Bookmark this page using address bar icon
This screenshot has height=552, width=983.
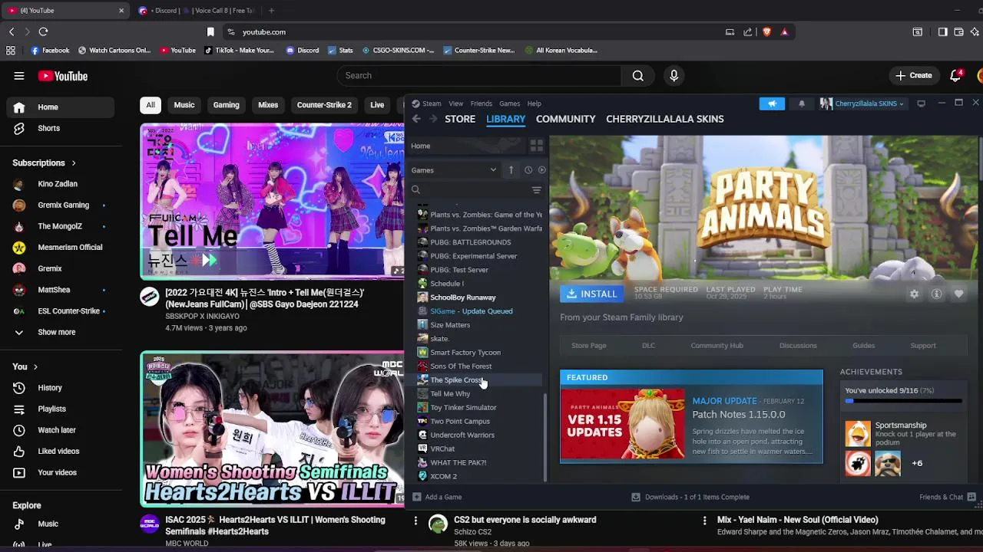pyautogui.click(x=210, y=32)
